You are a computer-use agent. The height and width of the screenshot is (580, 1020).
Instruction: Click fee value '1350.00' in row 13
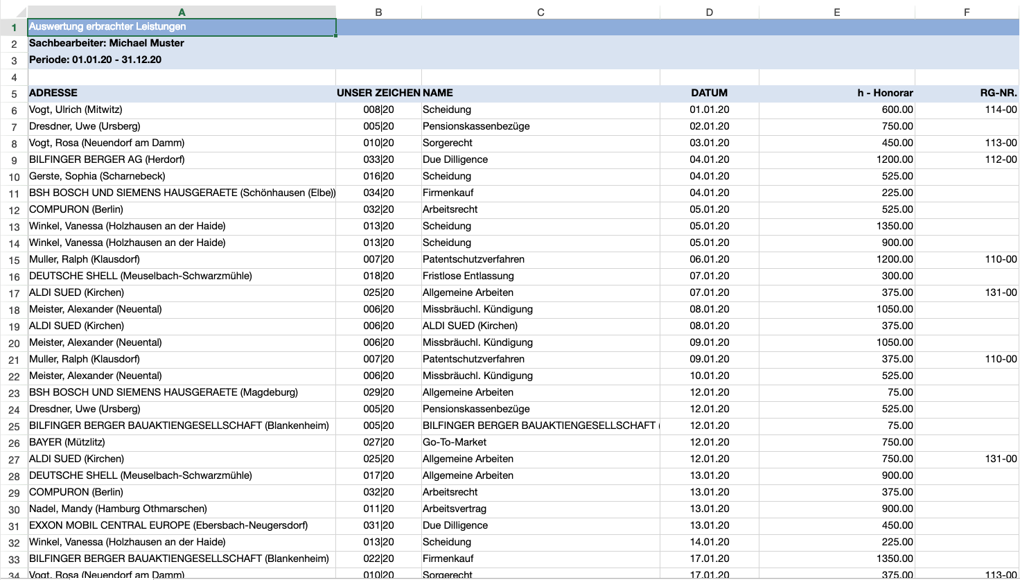(836, 227)
